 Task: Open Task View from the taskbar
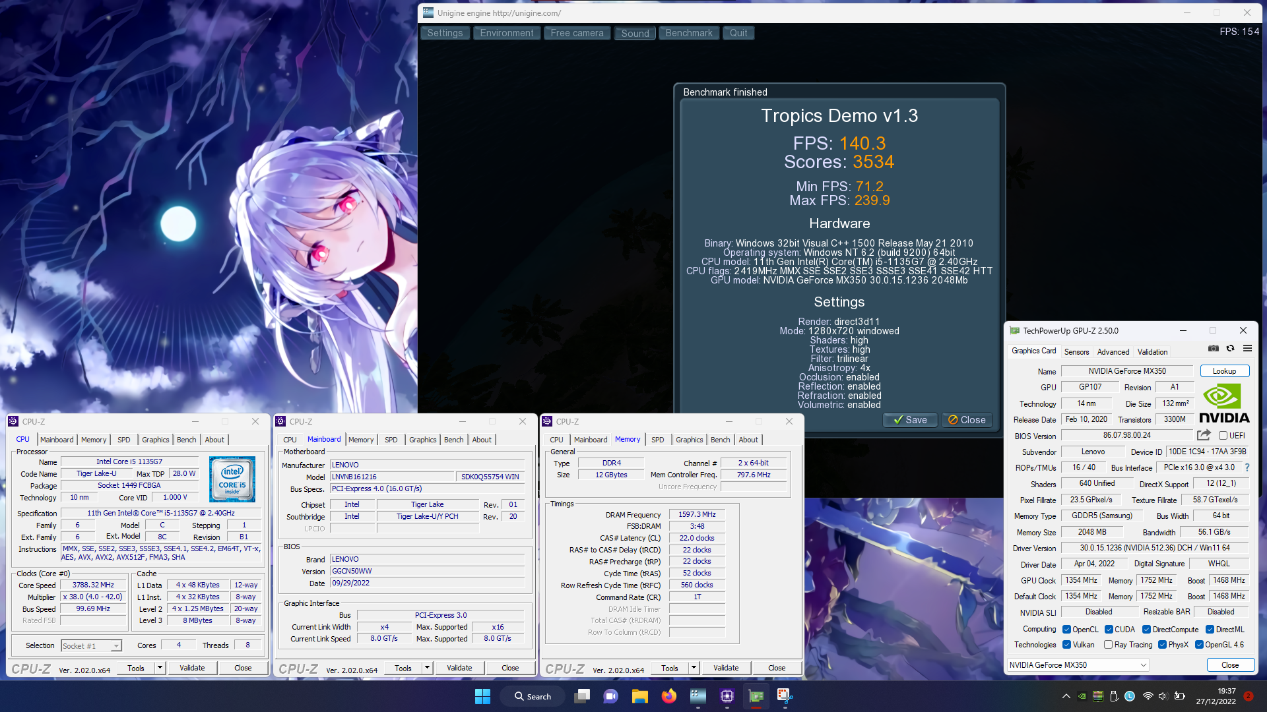click(581, 696)
